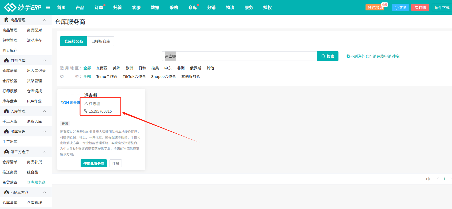Collapse the 自营仓库 section chevron

coord(45,60)
